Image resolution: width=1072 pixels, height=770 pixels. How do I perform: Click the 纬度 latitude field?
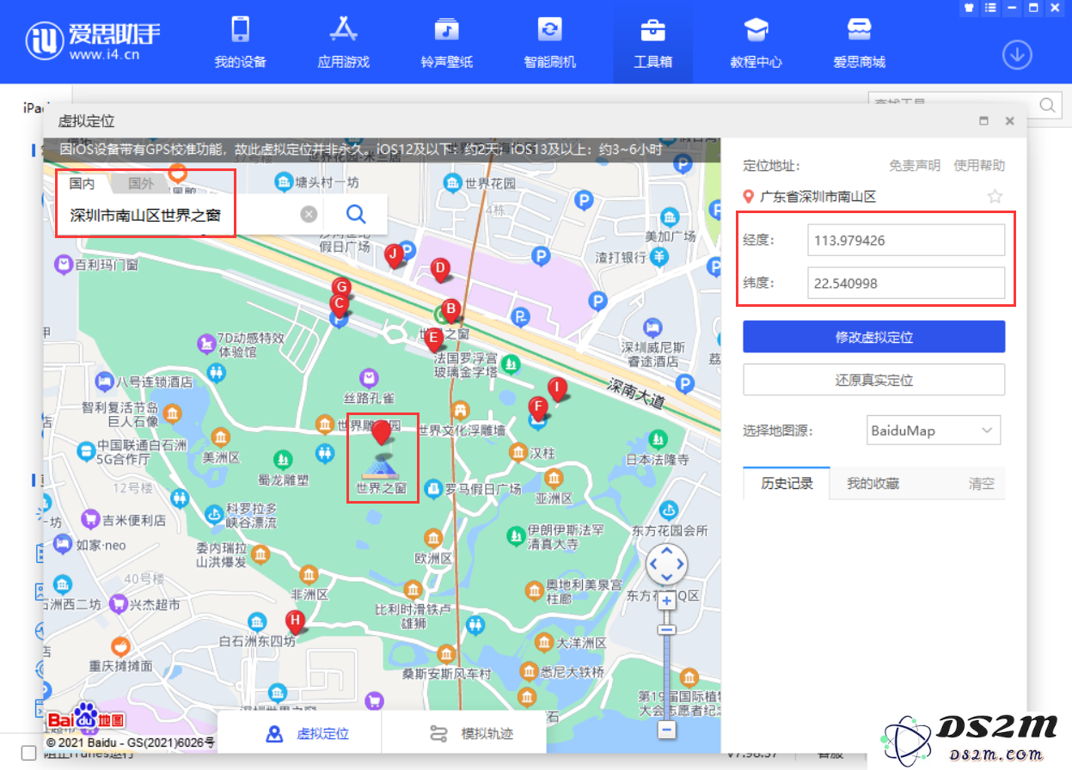click(x=906, y=283)
